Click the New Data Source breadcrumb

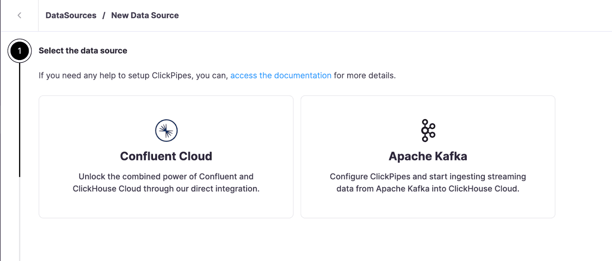click(145, 15)
